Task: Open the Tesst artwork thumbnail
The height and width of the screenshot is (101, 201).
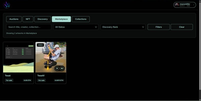Action: click(18, 57)
